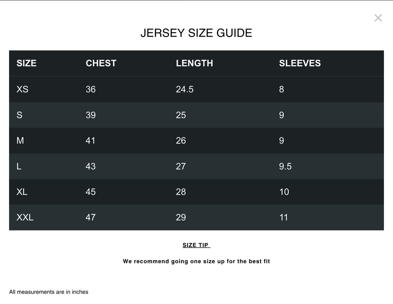
Task: Select the CHEST column header
Action: [101, 63]
